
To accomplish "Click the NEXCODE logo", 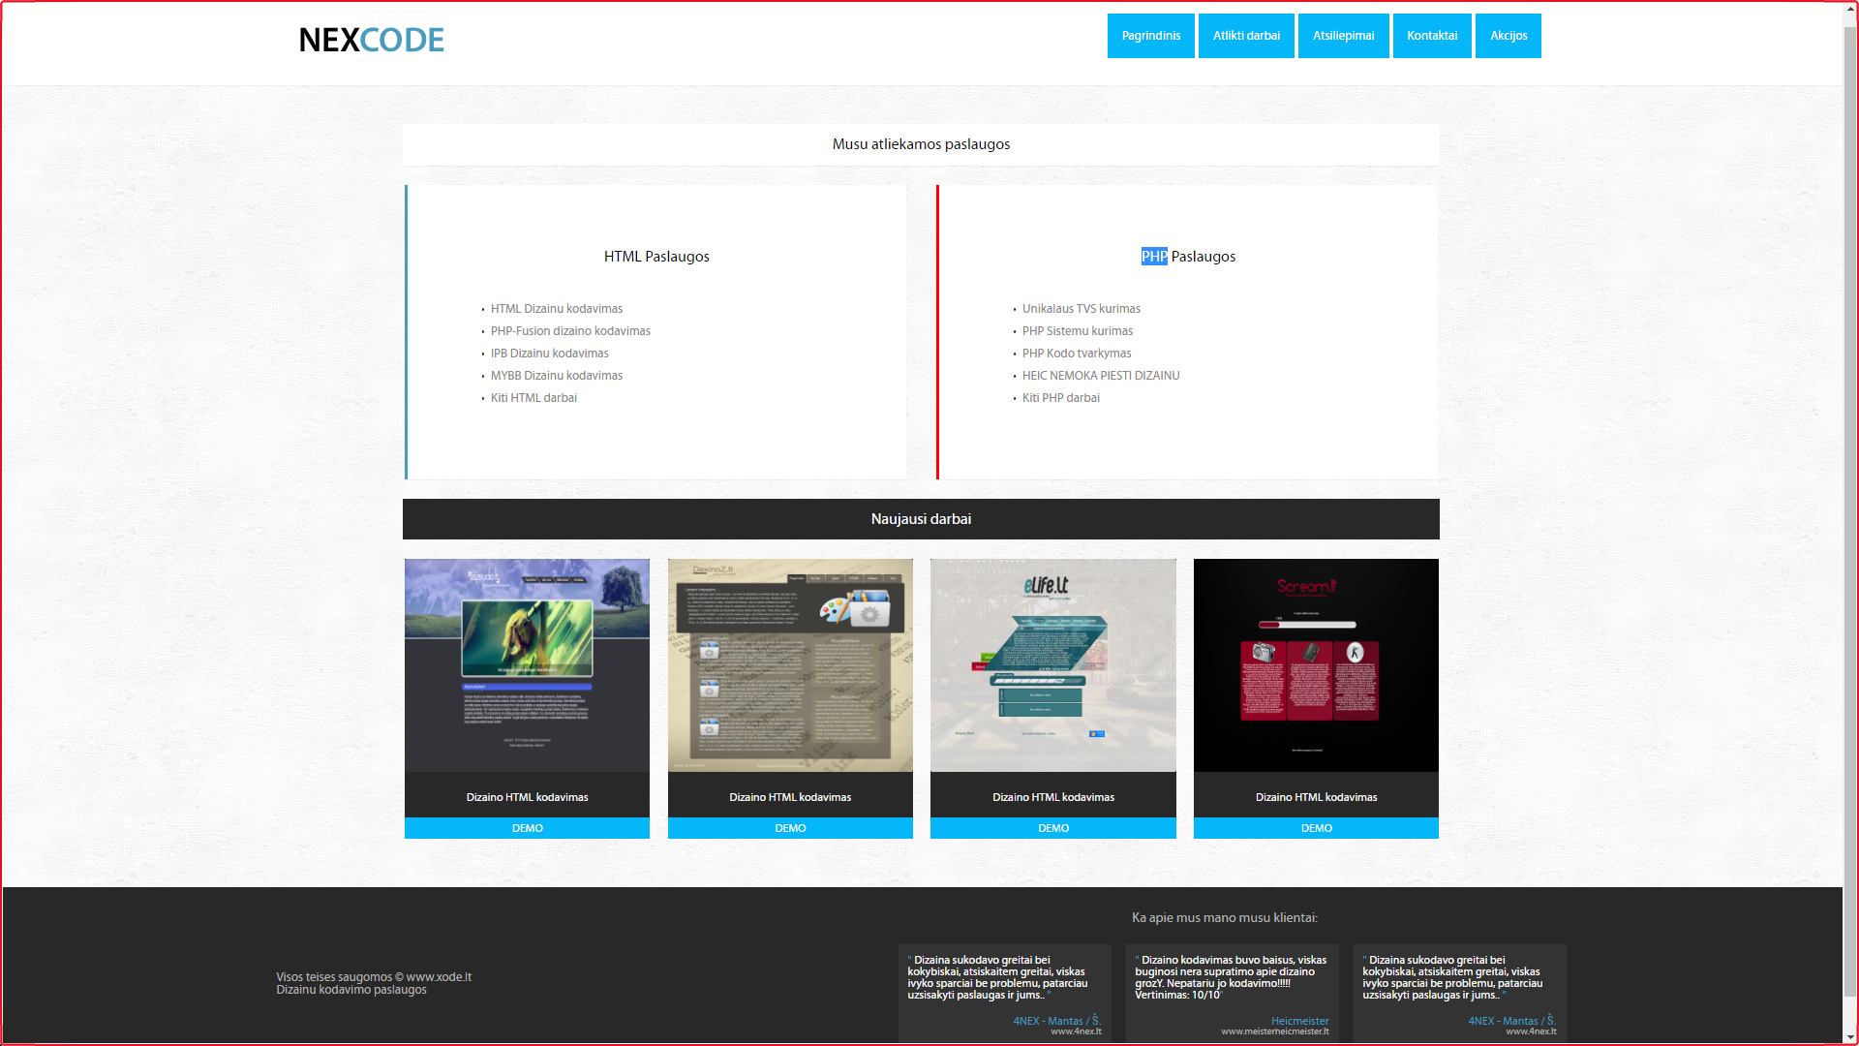I will coord(371,40).
